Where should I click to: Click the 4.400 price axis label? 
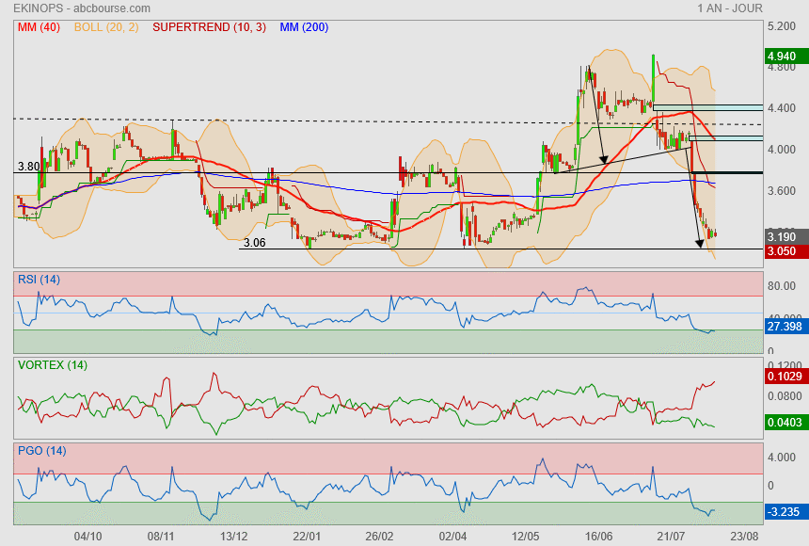[782, 108]
